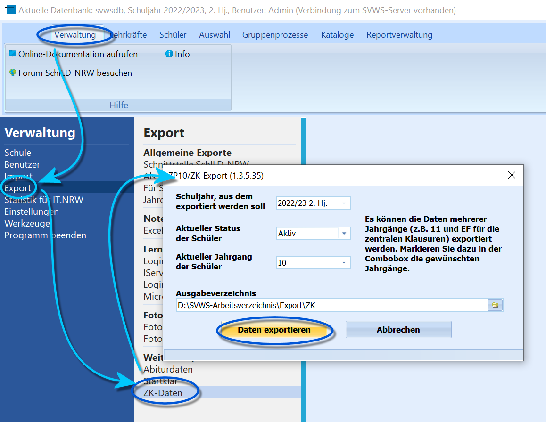Expand the Aktueller Status Aktiv combo box

point(344,233)
